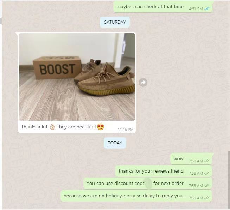Click the 'Thanks a lot' photo caption
The height and width of the screenshot is (210, 230).
[x=63, y=127]
